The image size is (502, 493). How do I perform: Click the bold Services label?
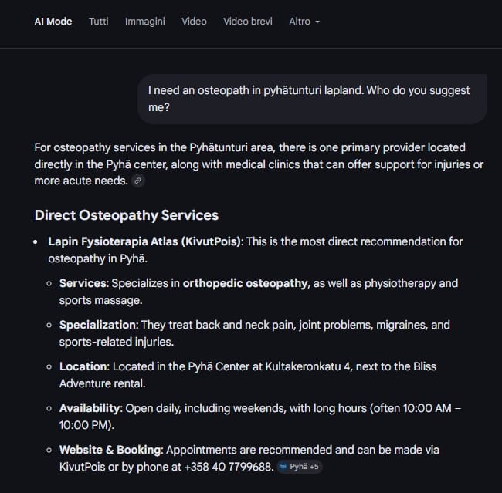click(82, 283)
